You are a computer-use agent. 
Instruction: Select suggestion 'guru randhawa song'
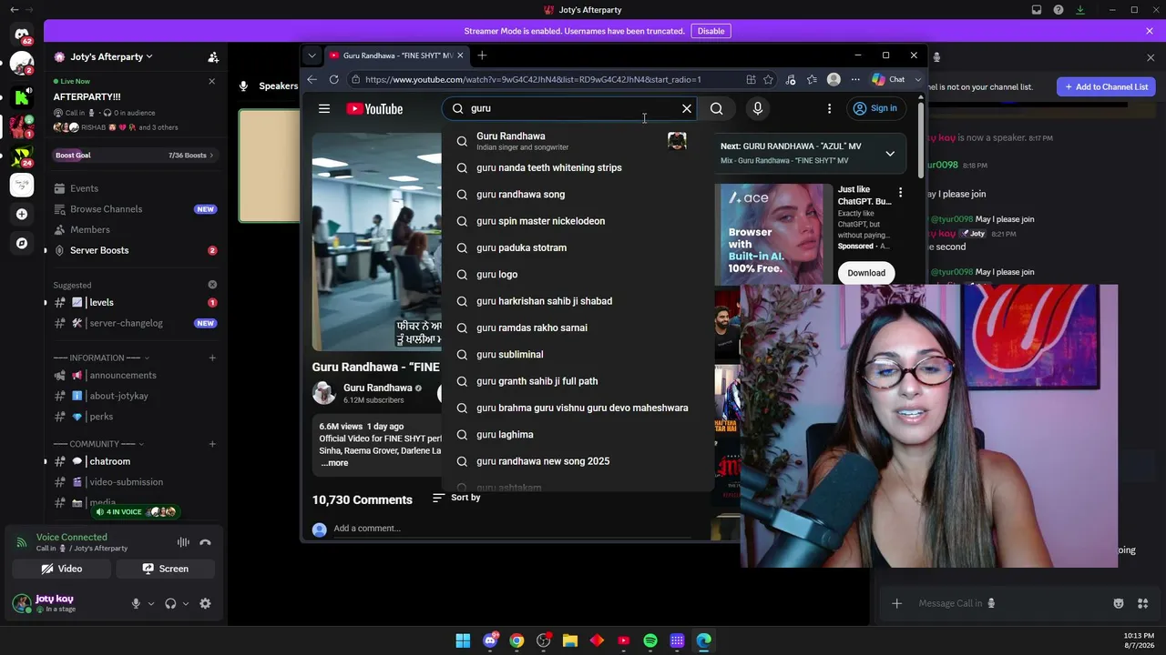click(x=578, y=195)
